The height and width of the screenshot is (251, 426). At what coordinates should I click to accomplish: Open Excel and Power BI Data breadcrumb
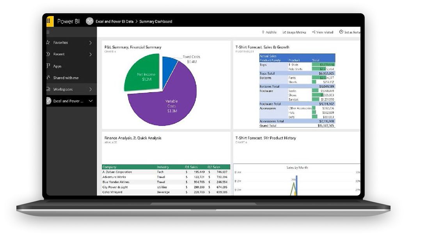point(115,21)
